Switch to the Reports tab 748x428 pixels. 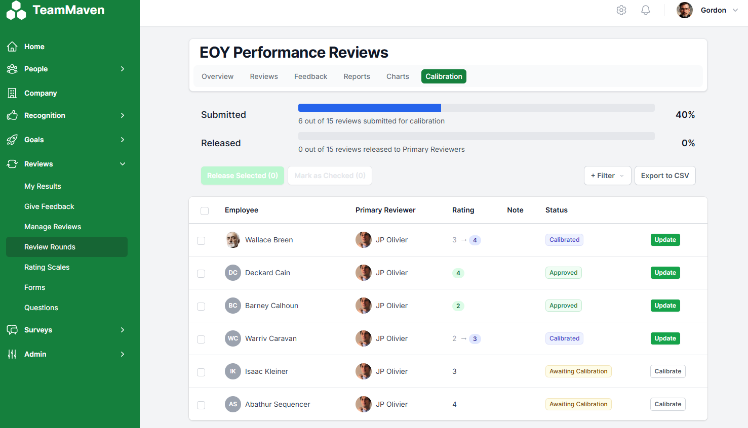(x=357, y=76)
